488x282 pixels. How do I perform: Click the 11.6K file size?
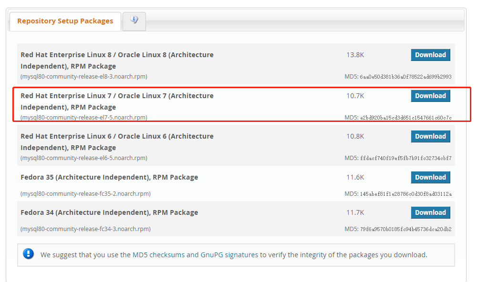tap(355, 178)
